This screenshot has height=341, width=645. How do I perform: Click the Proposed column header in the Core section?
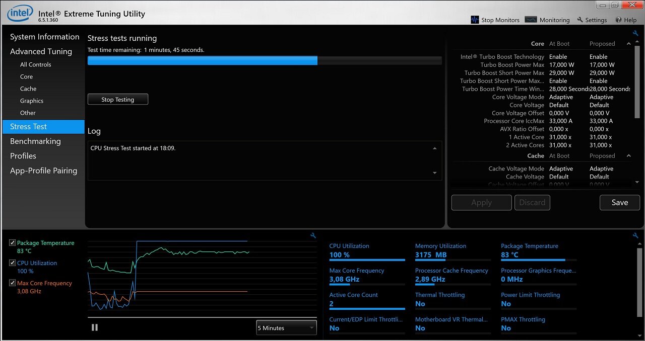(x=602, y=44)
